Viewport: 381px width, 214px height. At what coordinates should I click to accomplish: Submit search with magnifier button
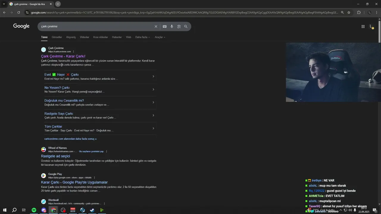pos(186,26)
